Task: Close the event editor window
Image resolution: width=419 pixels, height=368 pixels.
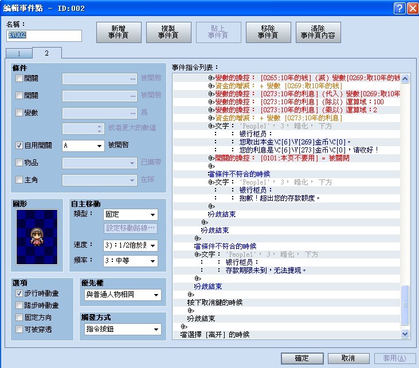Action: [413, 8]
